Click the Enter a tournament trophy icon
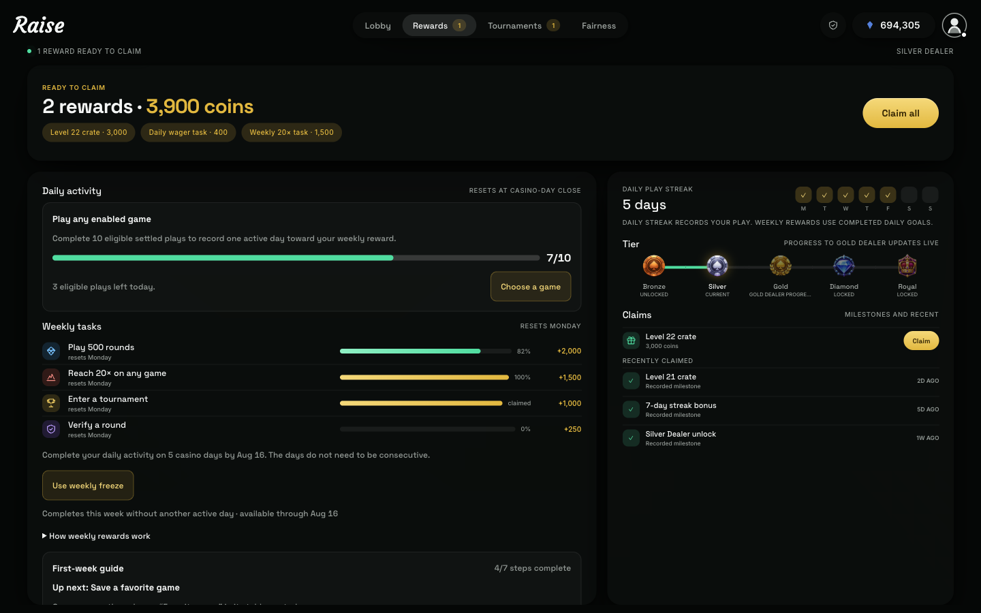Image resolution: width=981 pixels, height=613 pixels. coord(51,403)
